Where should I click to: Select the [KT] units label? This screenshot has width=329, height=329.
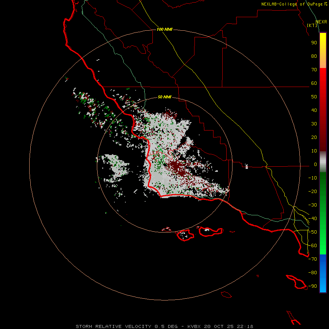(312, 25)
